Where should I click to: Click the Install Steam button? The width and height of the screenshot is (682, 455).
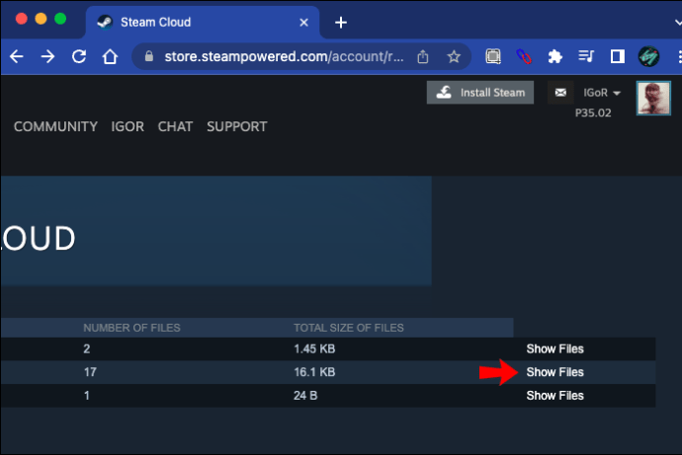(480, 93)
